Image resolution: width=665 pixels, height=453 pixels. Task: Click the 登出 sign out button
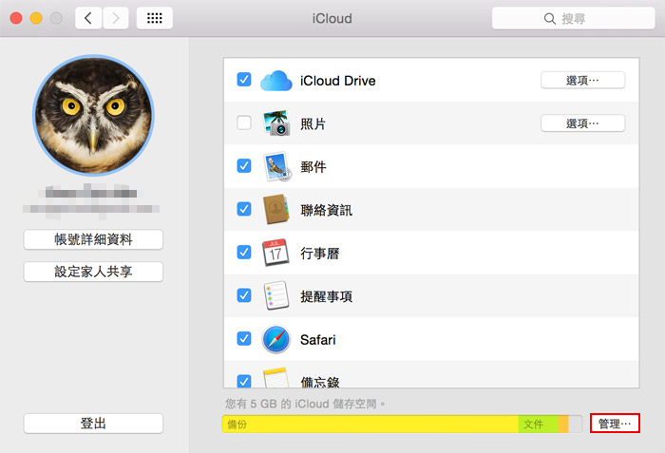(93, 424)
